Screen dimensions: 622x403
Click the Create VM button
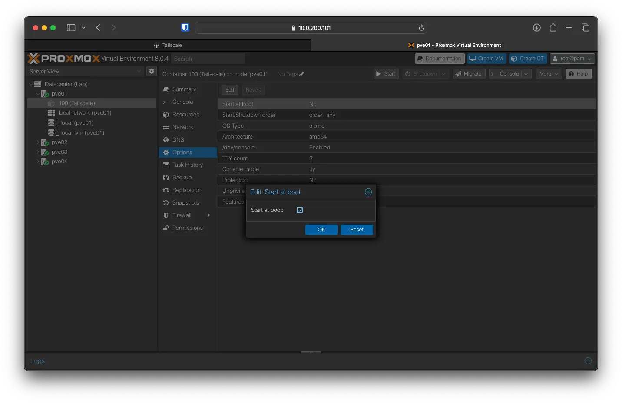tap(486, 59)
